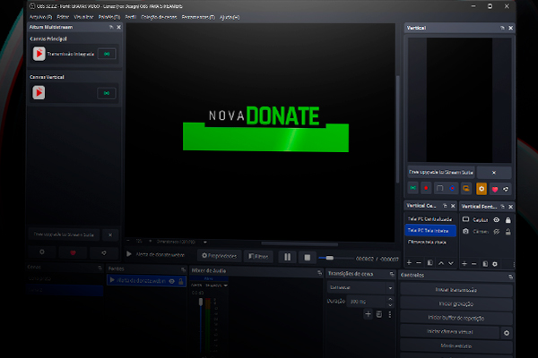Click the red play icon under Canvas Vertical
Screen dimensions: 538x358
tap(39, 93)
